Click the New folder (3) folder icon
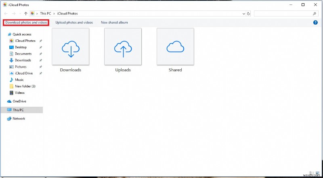 (12, 86)
